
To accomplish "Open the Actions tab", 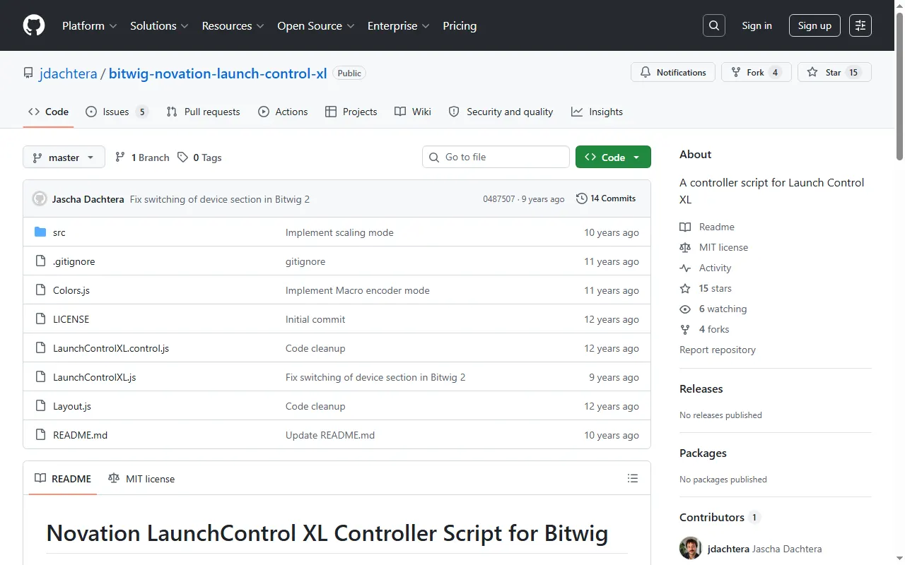I will (x=283, y=112).
